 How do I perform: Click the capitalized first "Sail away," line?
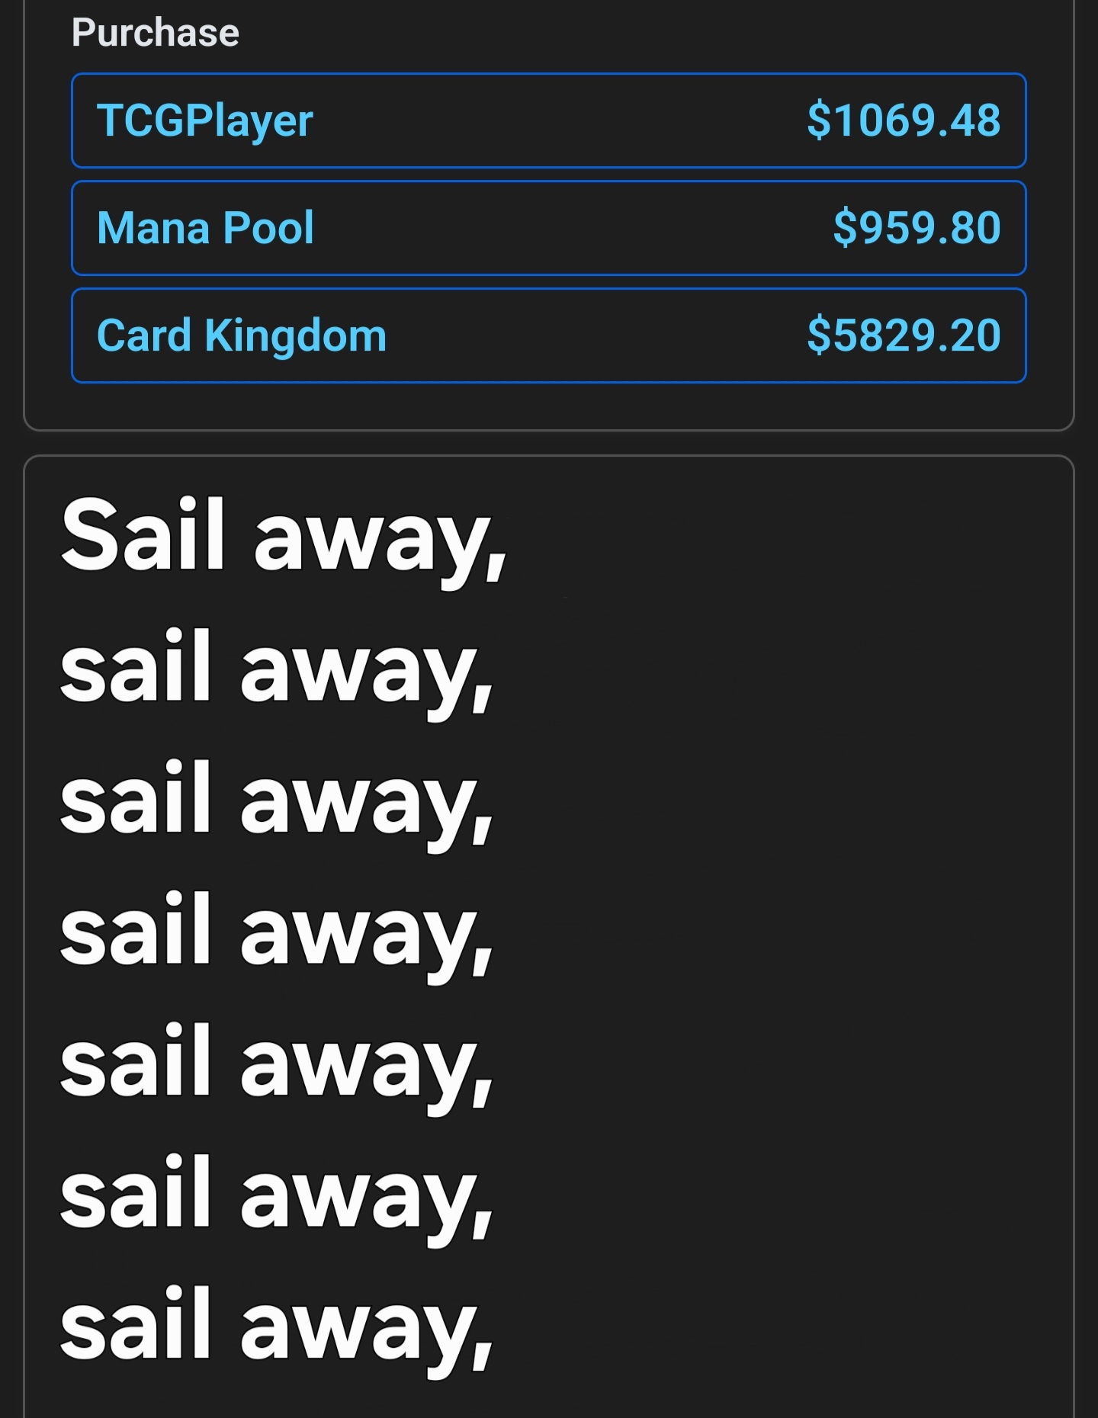[284, 537]
